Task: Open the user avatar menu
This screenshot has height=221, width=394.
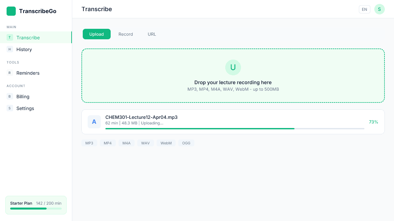Action: pos(380,9)
